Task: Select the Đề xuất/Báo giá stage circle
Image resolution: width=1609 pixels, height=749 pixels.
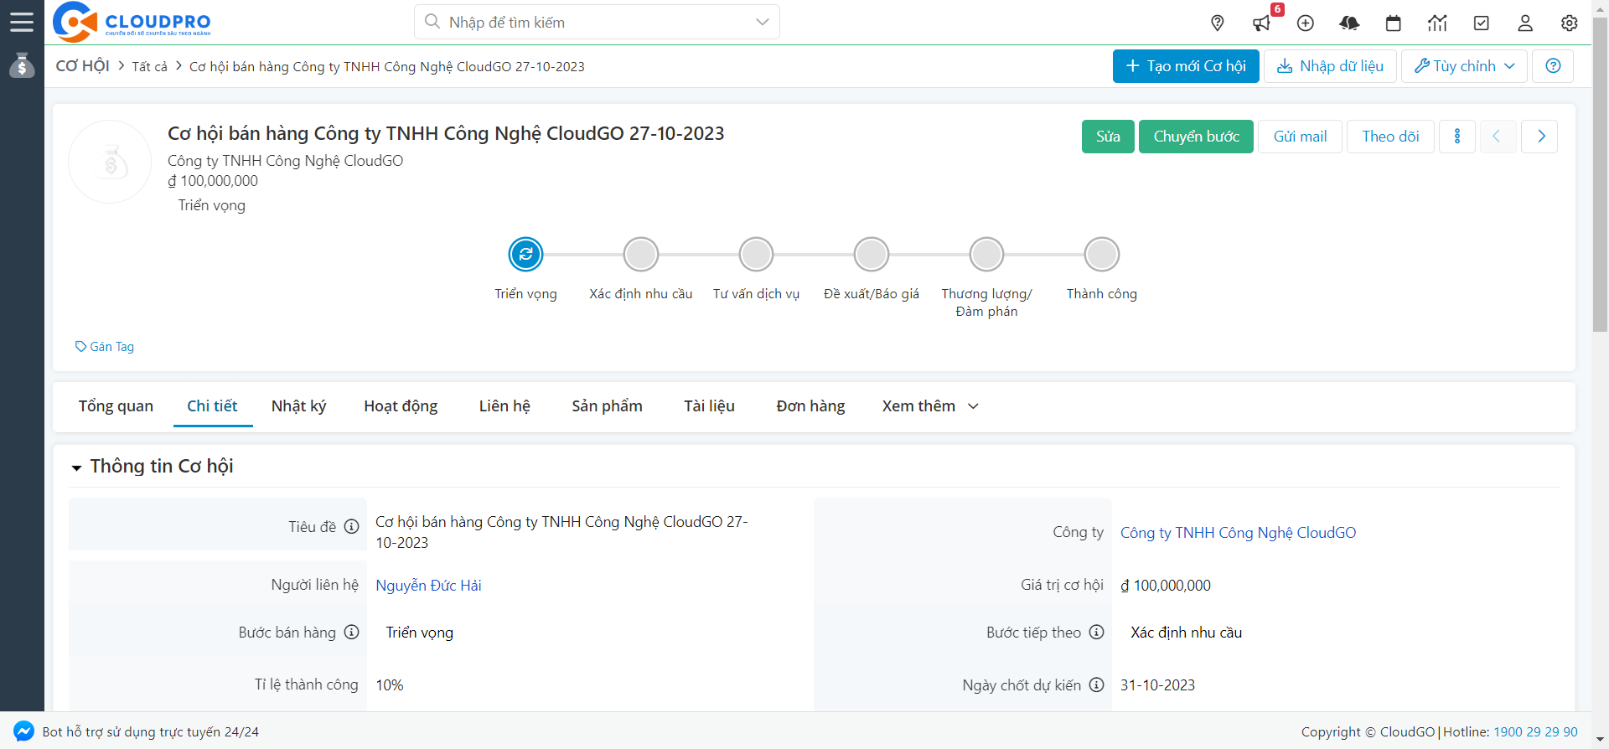Action: pyautogui.click(x=872, y=254)
